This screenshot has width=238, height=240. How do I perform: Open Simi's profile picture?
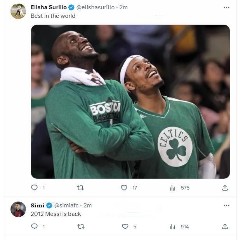(x=18, y=209)
